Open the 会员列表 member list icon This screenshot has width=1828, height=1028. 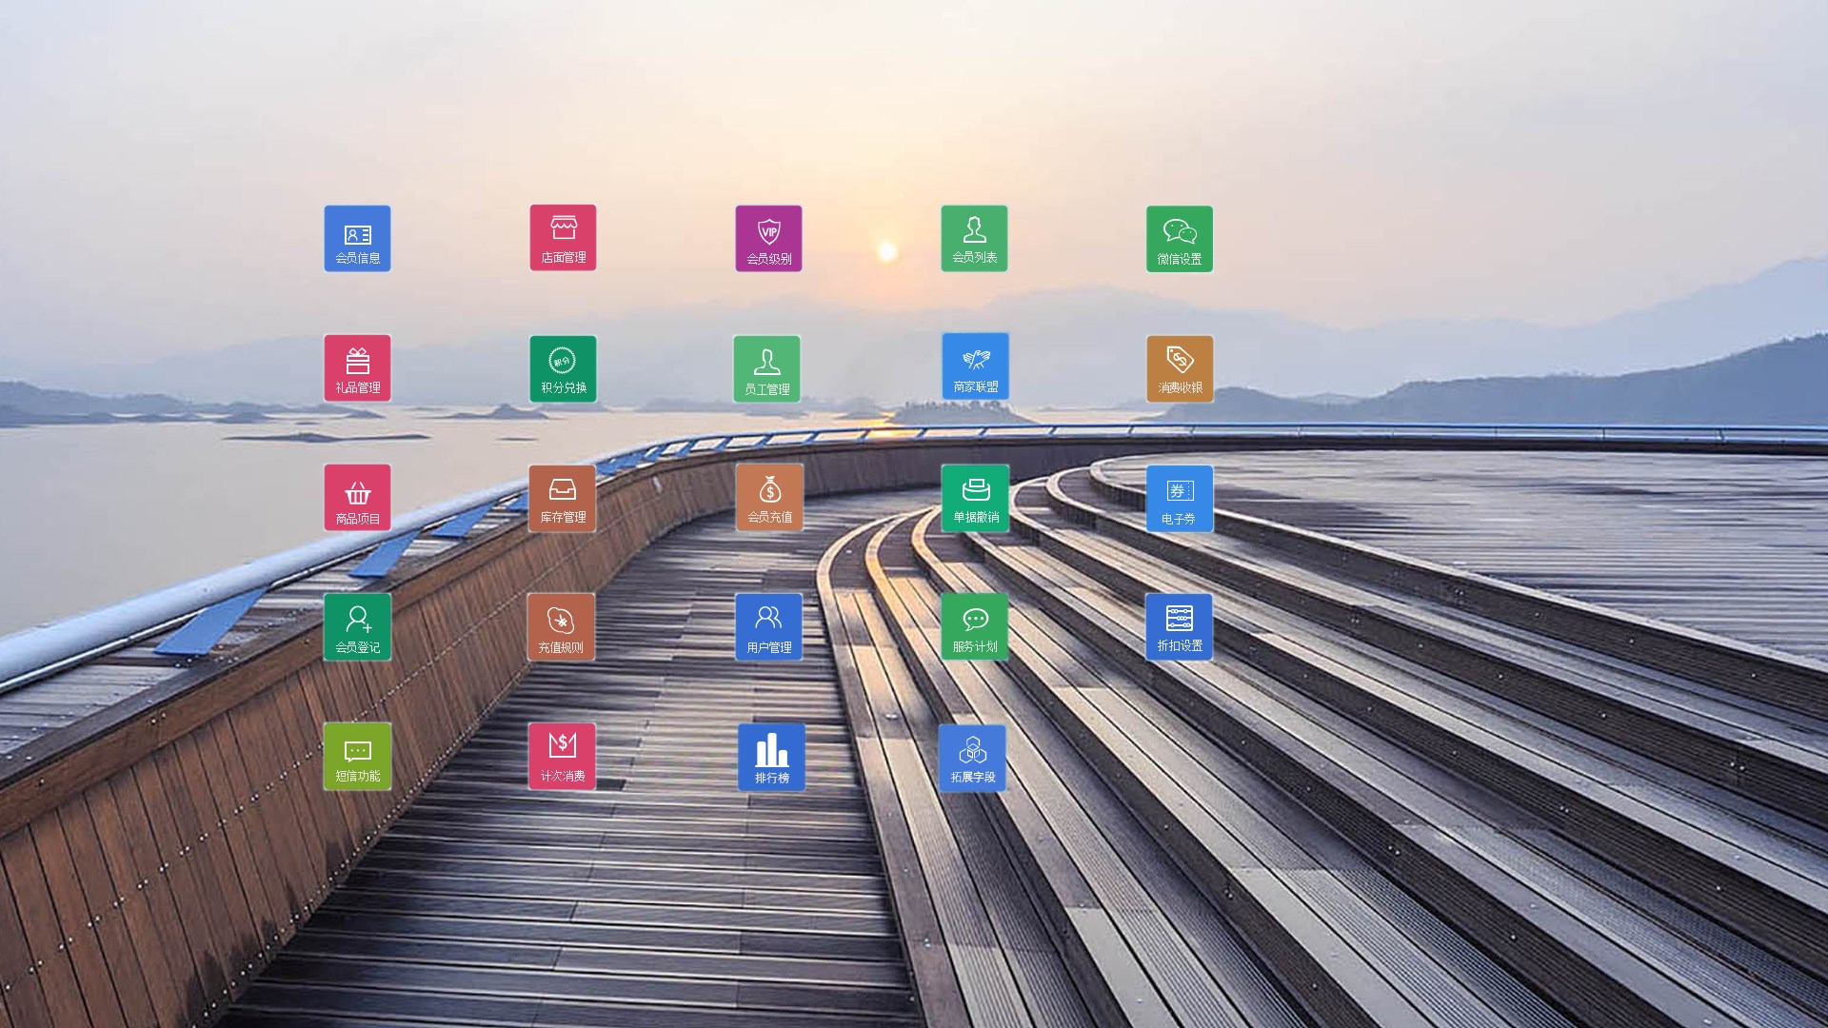pos(974,239)
